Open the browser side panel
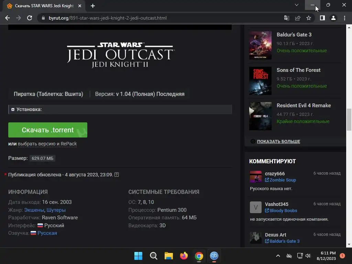352x264 pixels. click(322, 18)
